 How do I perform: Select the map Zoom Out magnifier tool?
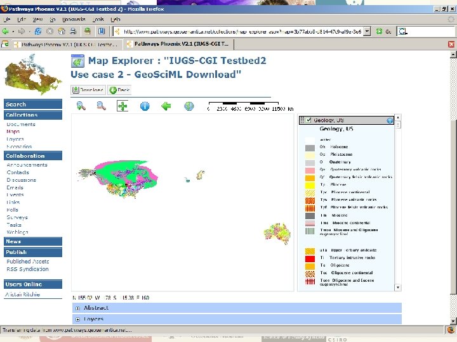click(x=101, y=106)
